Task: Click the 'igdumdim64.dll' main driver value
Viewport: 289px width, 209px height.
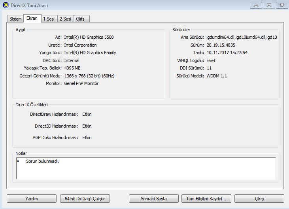Action: point(242,37)
